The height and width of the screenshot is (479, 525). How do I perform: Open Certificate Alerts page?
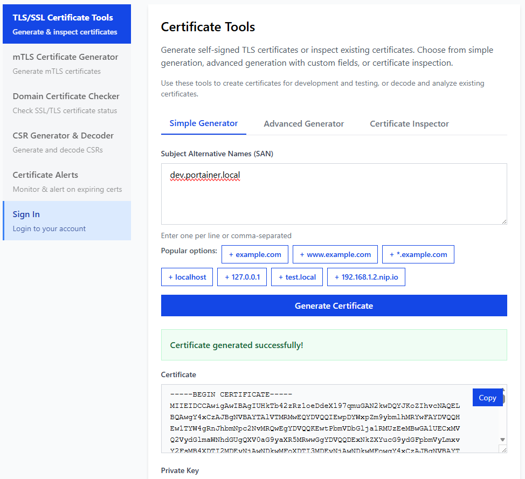[x=67, y=182]
